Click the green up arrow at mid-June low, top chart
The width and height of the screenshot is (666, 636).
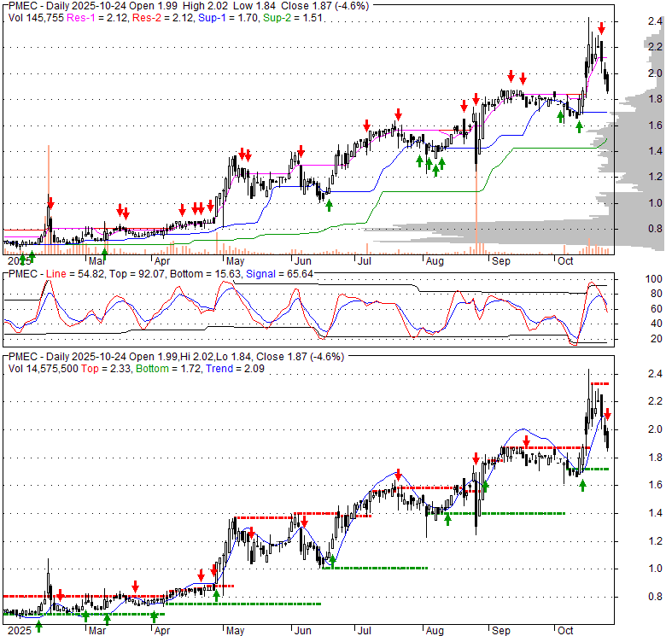[329, 206]
